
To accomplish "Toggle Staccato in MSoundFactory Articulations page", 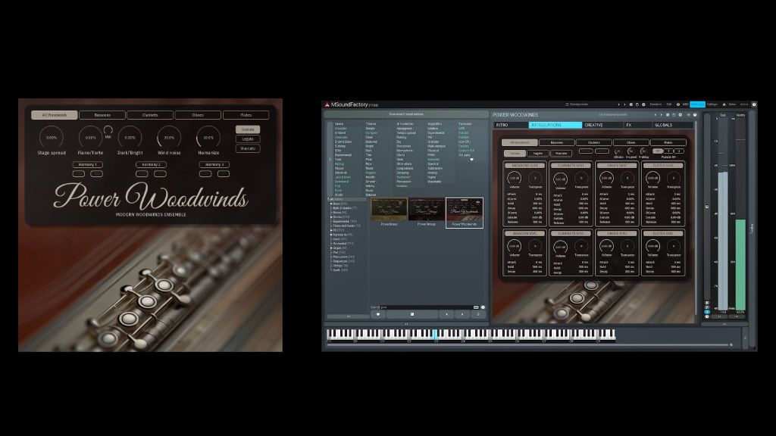I will pos(561,153).
